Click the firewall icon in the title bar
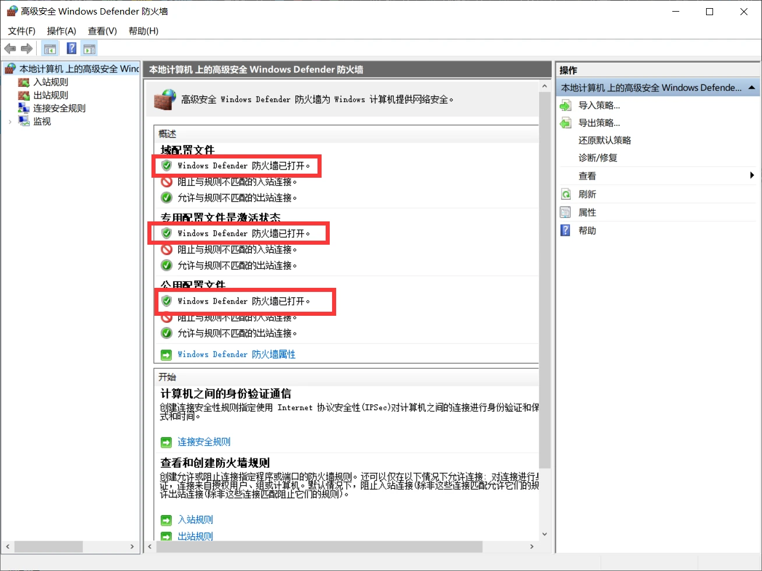 click(x=12, y=11)
